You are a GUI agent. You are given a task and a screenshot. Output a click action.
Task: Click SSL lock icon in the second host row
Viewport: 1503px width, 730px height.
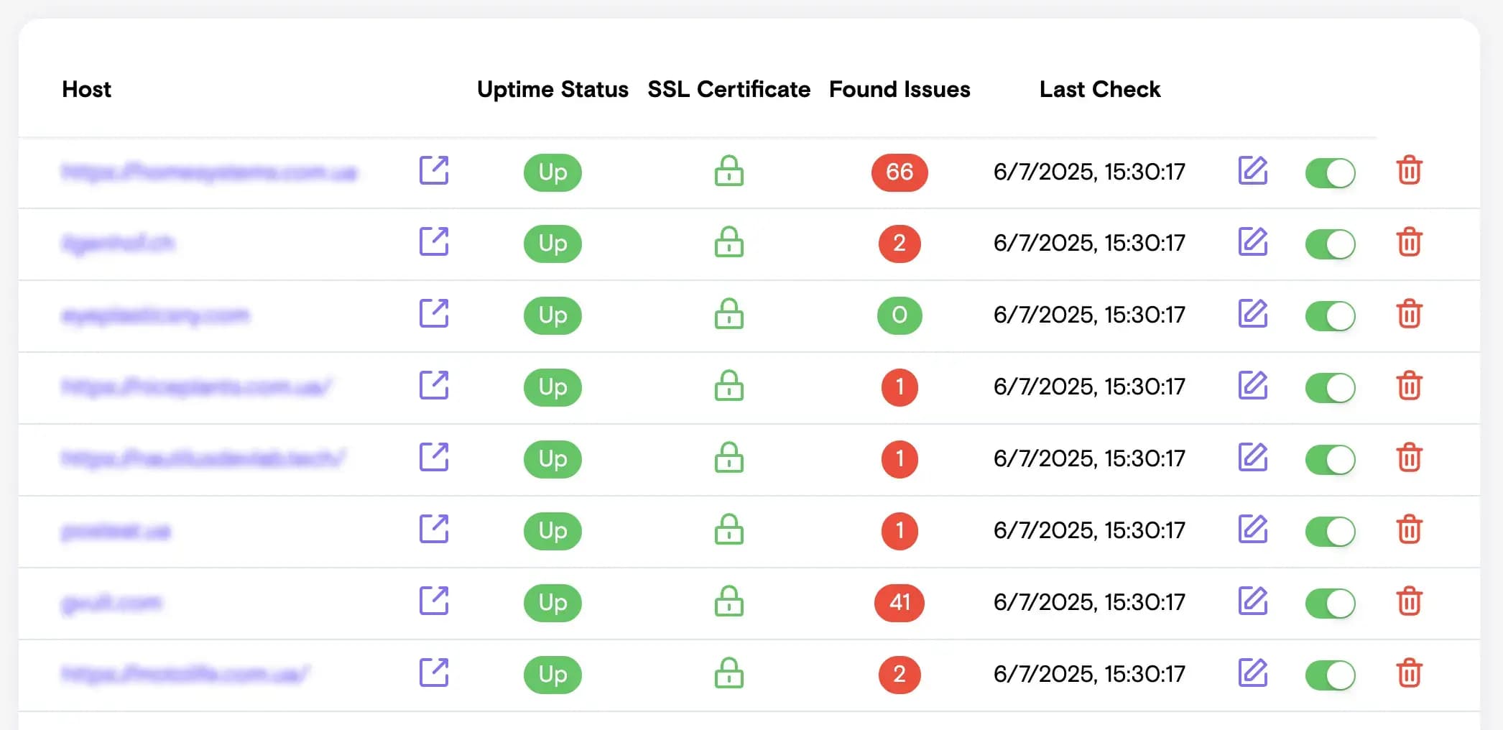(729, 242)
